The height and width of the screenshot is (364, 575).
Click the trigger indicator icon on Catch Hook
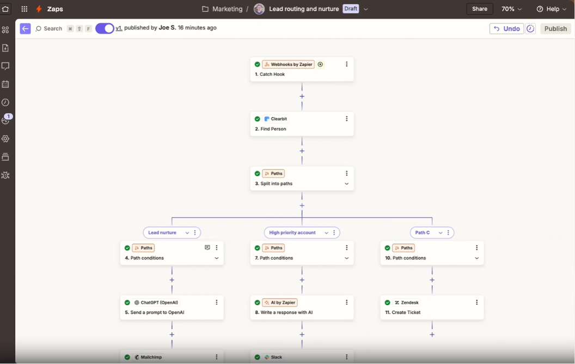click(x=320, y=64)
